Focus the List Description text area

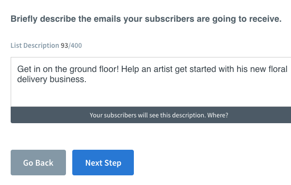151,82
